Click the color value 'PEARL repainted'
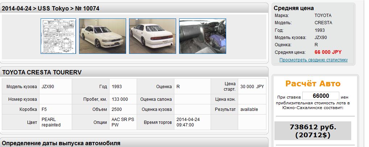 pyautogui.click(x=51, y=122)
